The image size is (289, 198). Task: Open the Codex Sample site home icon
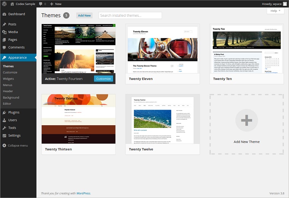(x=12, y=4)
